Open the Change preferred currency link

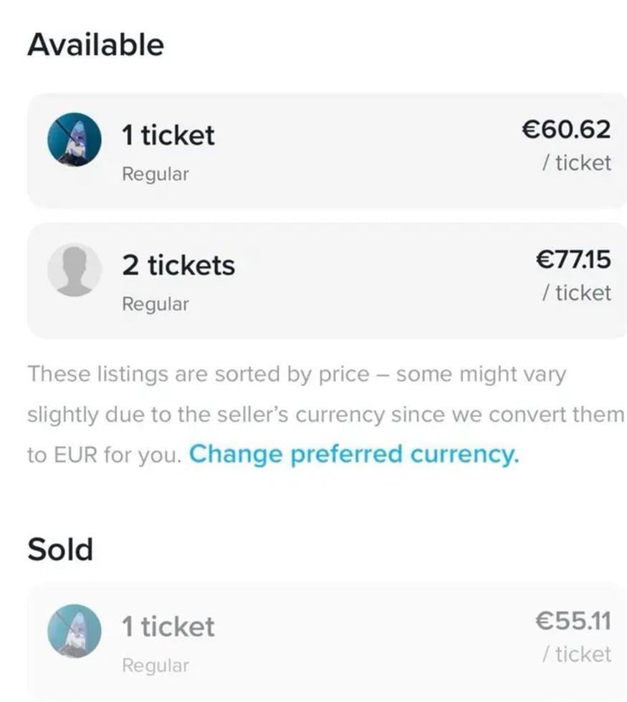click(x=353, y=454)
